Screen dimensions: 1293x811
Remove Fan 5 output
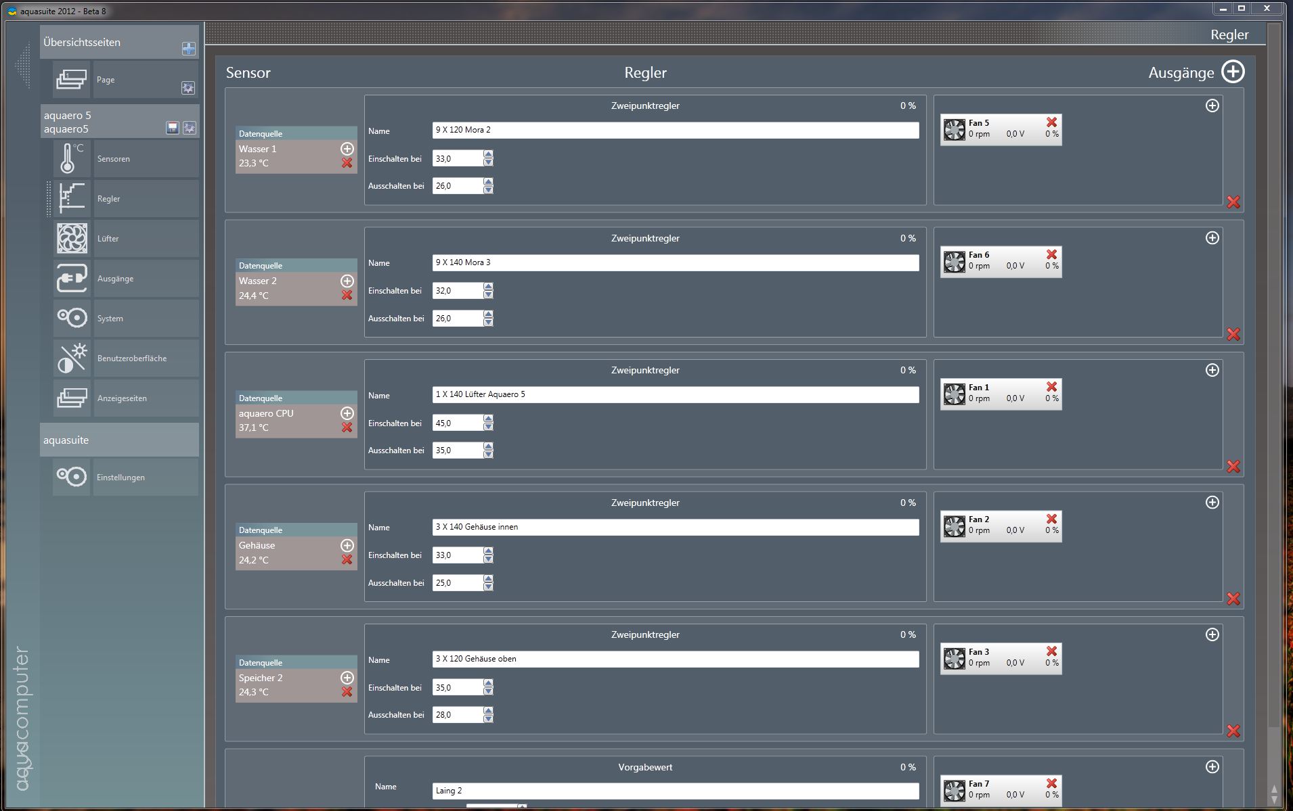[x=1051, y=122]
